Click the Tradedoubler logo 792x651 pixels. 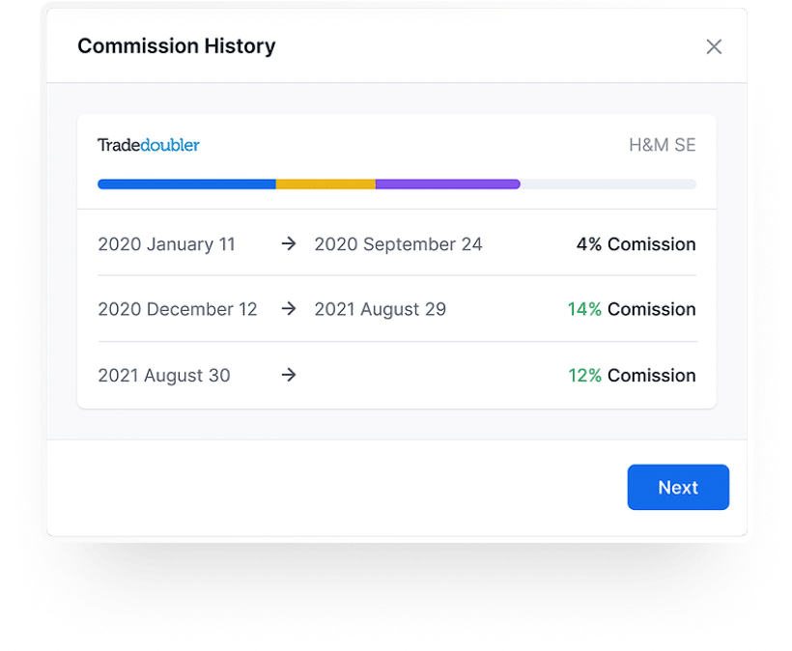point(149,146)
